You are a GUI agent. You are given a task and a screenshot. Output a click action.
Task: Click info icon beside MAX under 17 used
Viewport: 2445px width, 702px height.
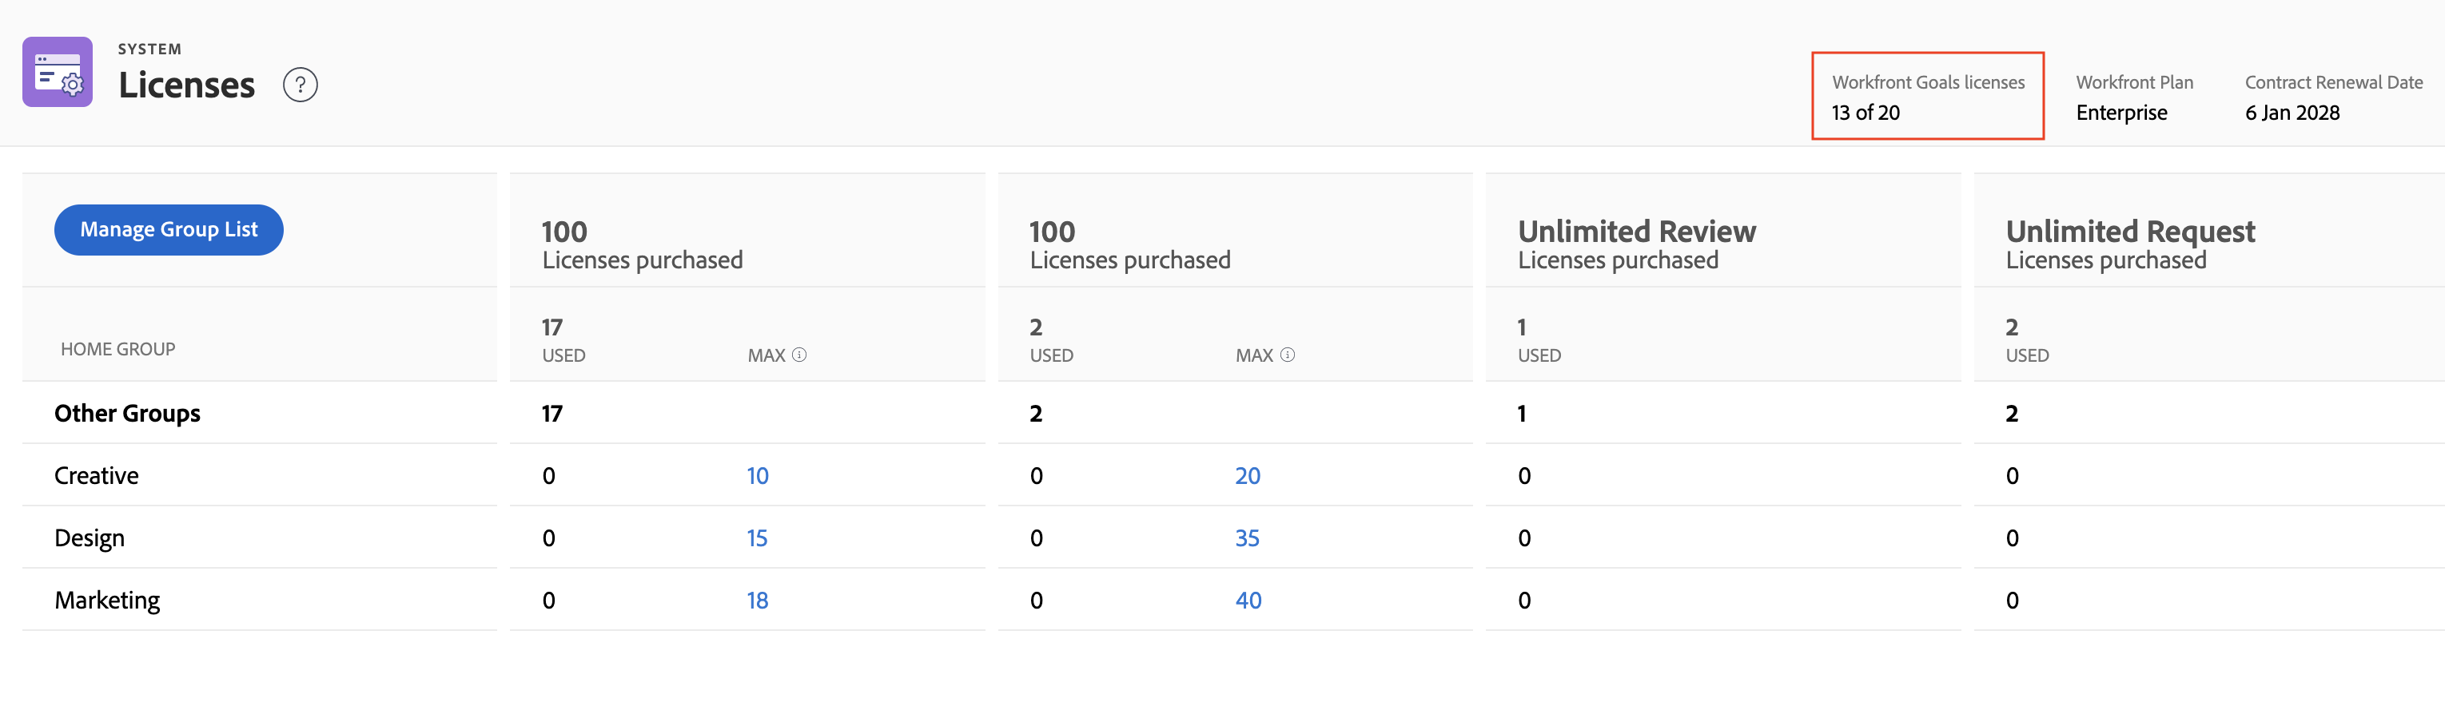(799, 355)
